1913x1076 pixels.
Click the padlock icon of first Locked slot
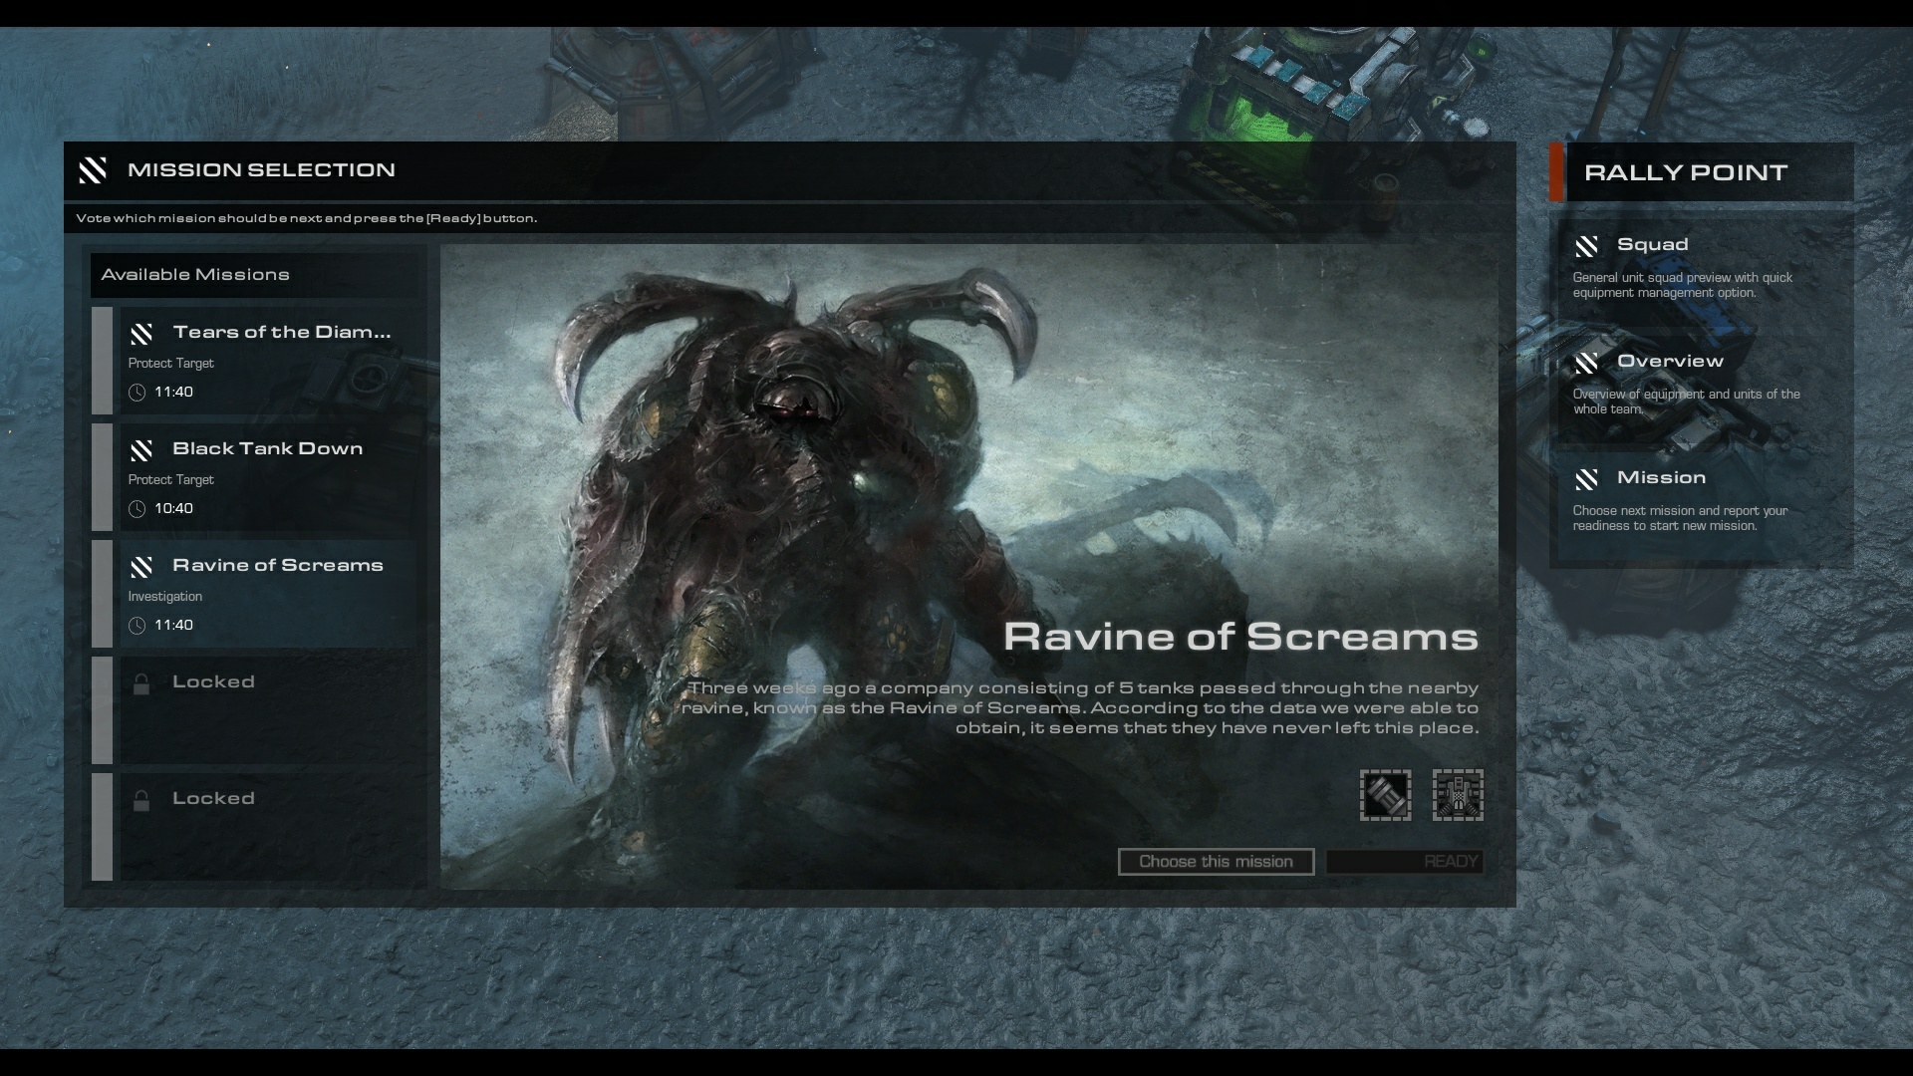pos(141,683)
